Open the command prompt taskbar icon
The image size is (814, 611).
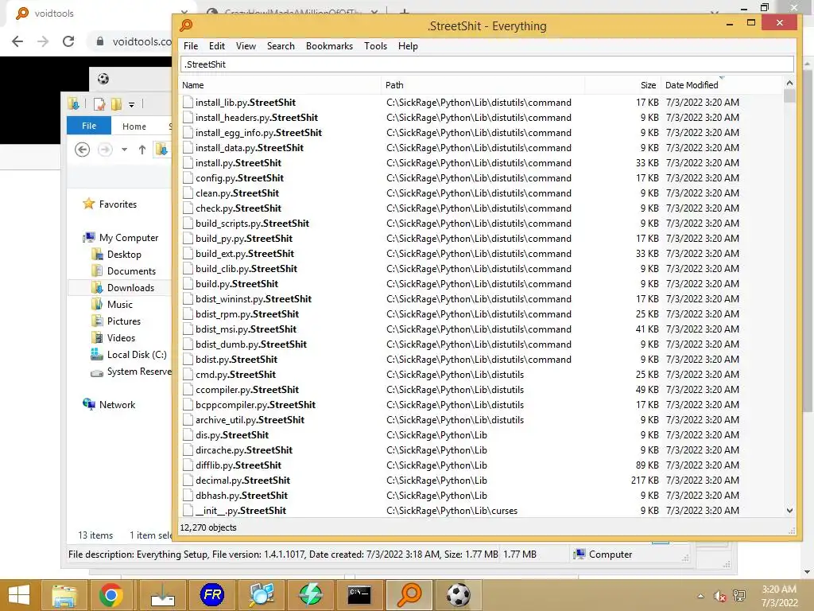[359, 595]
